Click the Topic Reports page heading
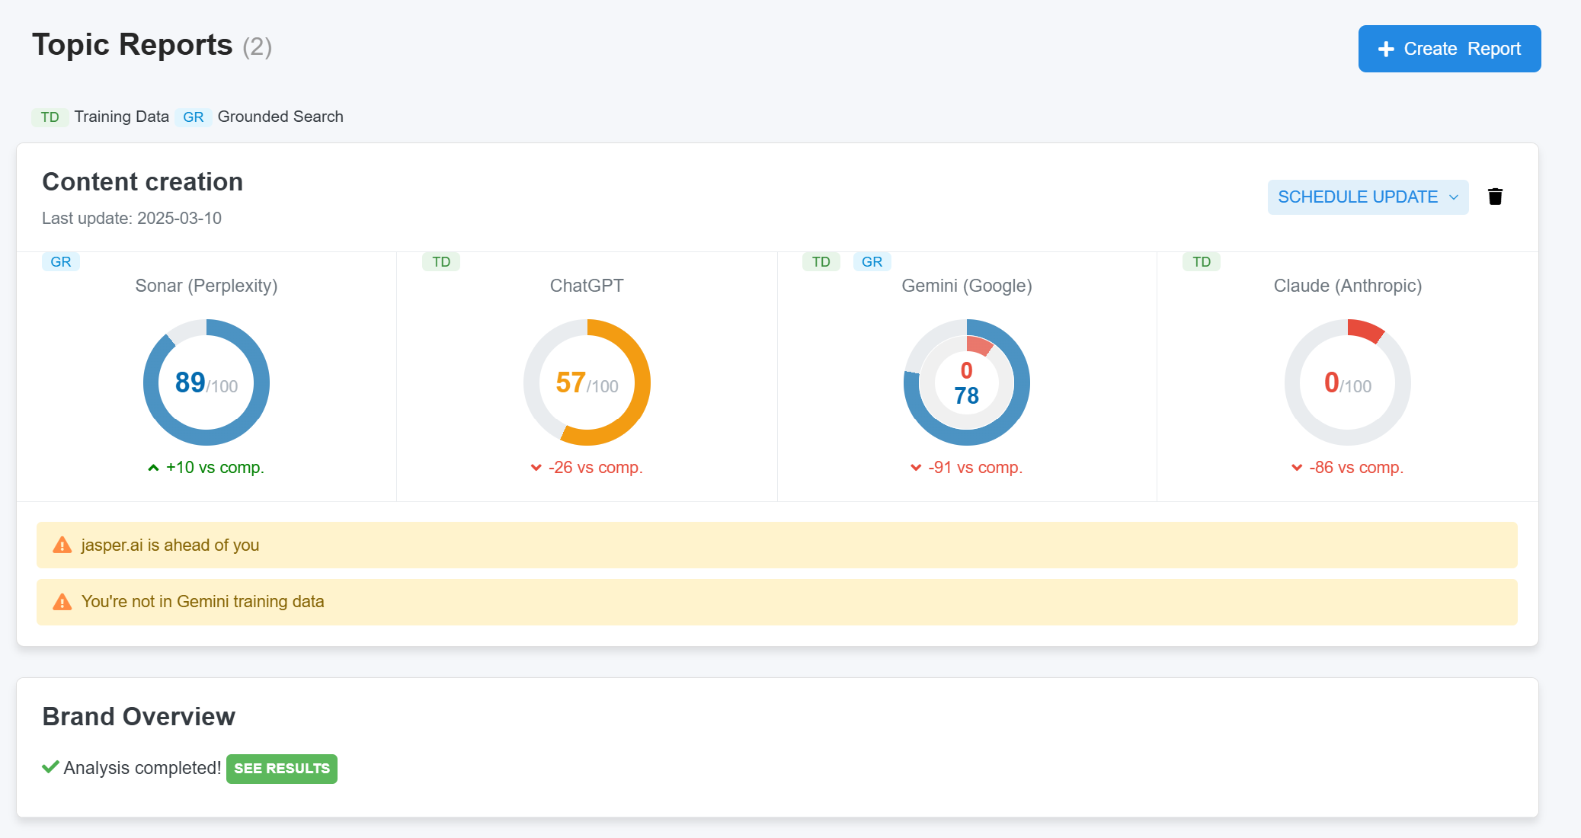Image resolution: width=1581 pixels, height=838 pixels. 132,45
